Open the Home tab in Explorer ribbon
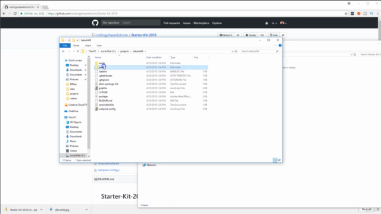 click(76, 46)
